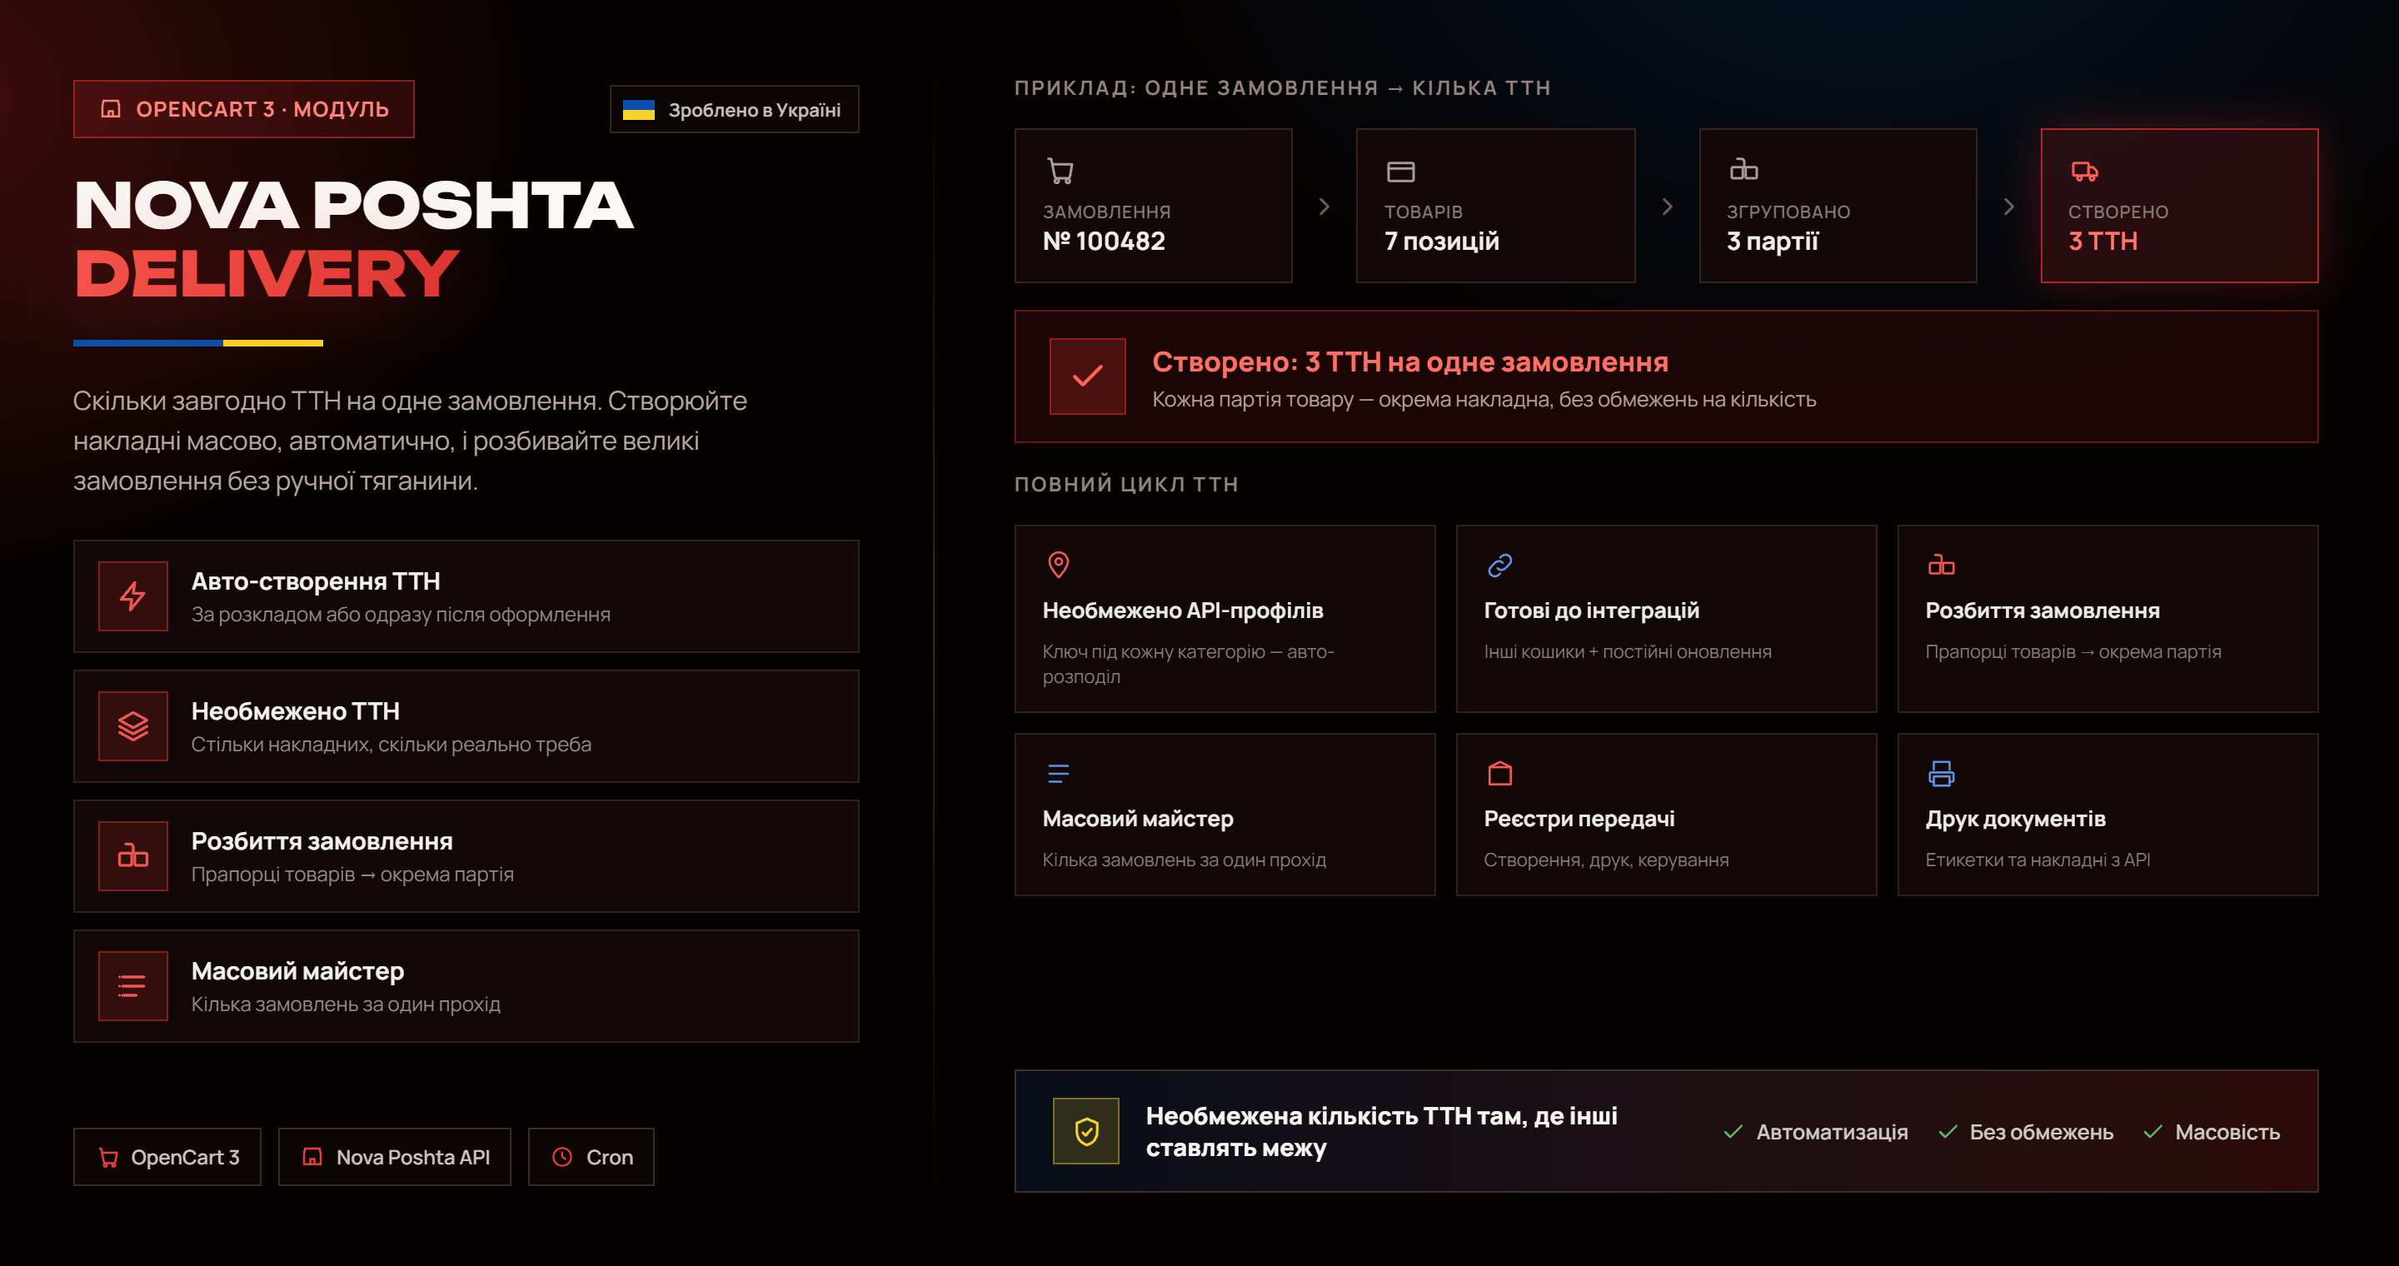The height and width of the screenshot is (1266, 2399).
Task: Click the lines icon in right Масовий майстер card
Action: click(1058, 774)
